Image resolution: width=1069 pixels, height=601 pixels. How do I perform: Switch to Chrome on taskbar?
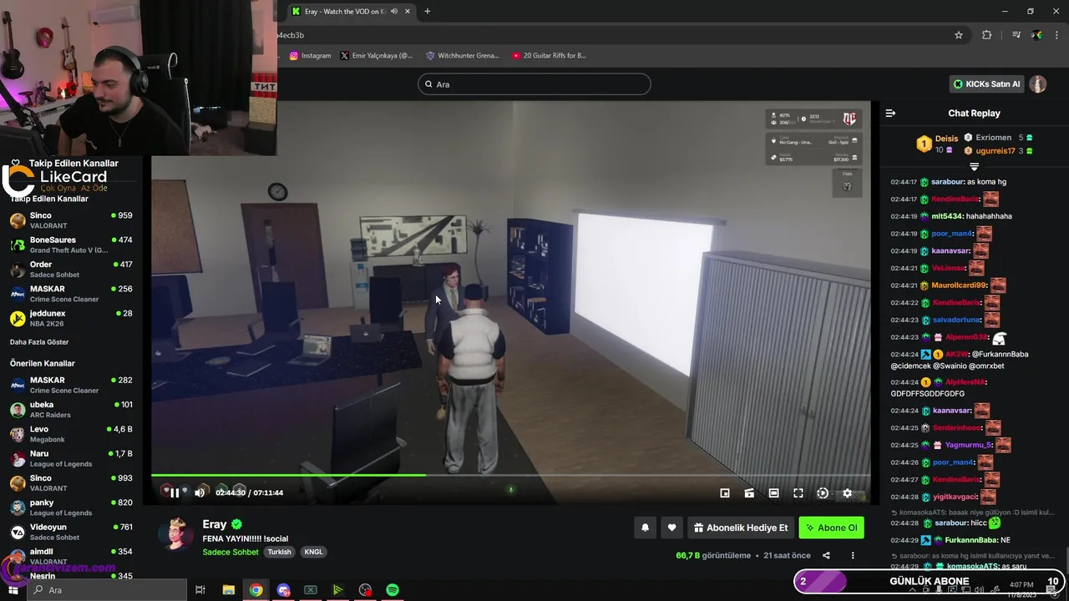[x=256, y=590]
